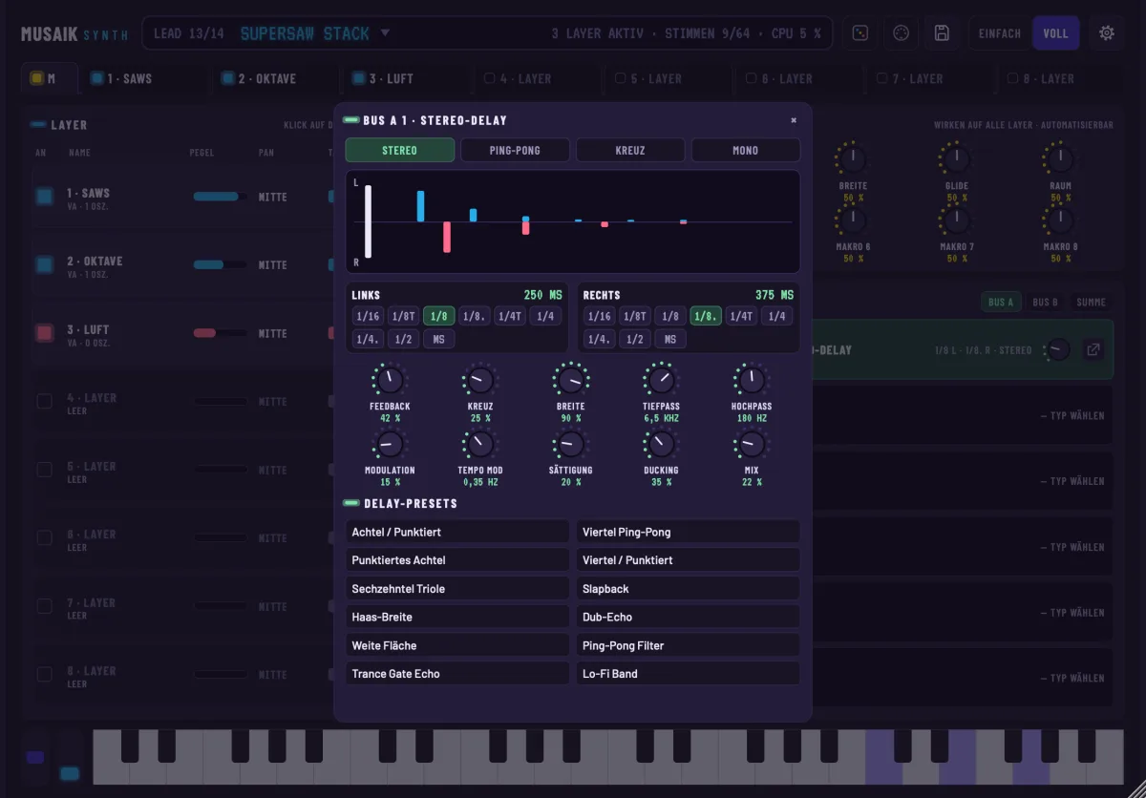
Task: Load the Sechzehntel Triole preset
Action: point(457,589)
